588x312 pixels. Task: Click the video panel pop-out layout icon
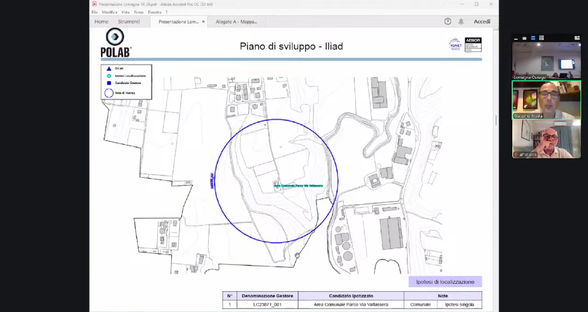[577, 38]
